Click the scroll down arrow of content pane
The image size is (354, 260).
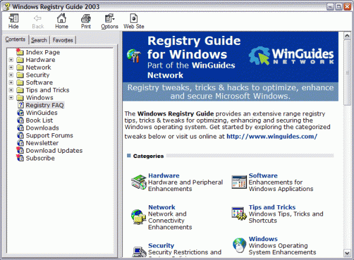[347, 253]
